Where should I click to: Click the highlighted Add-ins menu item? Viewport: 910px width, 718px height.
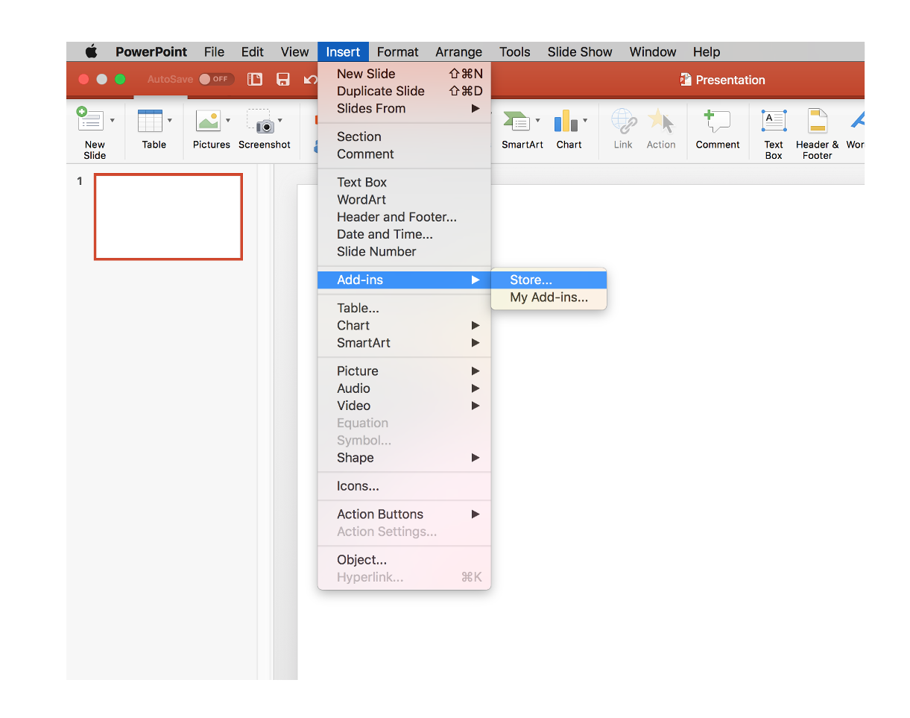click(x=404, y=280)
